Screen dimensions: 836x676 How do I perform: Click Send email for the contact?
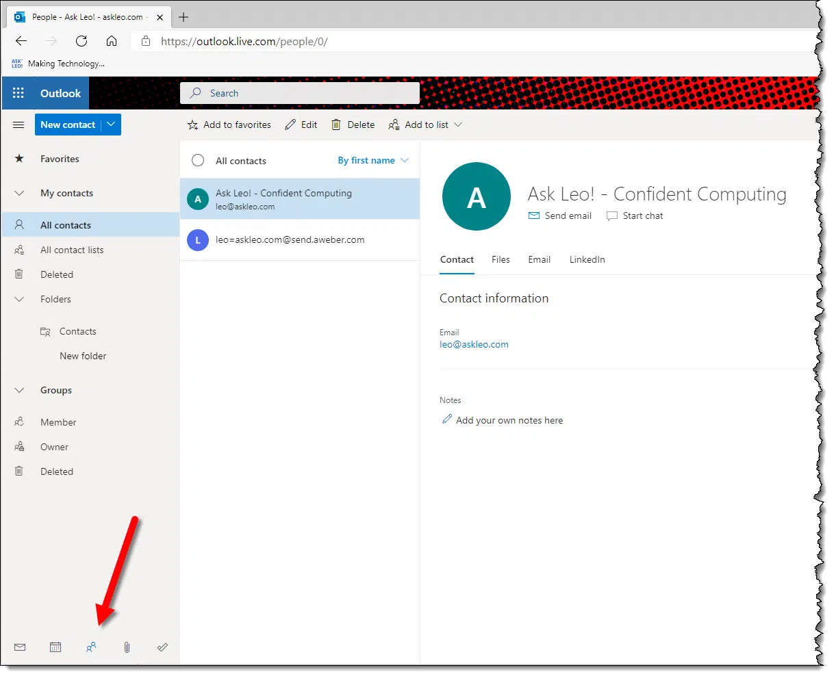560,216
